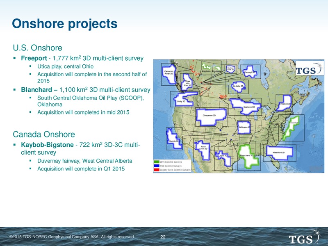
Task: Click the 'Onshore projects' slide title
Action: click(65, 23)
